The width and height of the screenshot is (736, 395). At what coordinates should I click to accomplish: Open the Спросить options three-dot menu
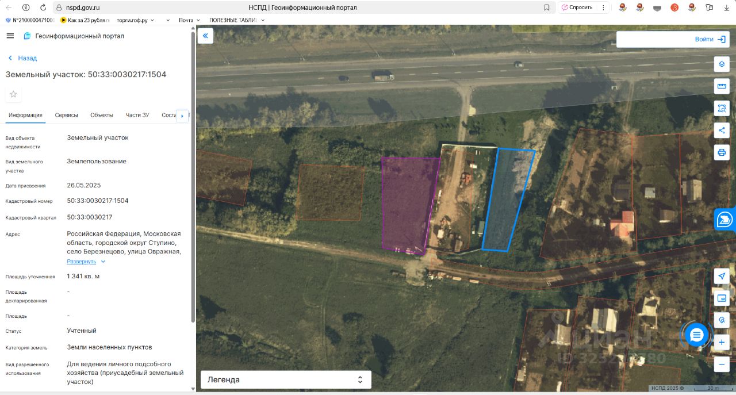pyautogui.click(x=603, y=7)
